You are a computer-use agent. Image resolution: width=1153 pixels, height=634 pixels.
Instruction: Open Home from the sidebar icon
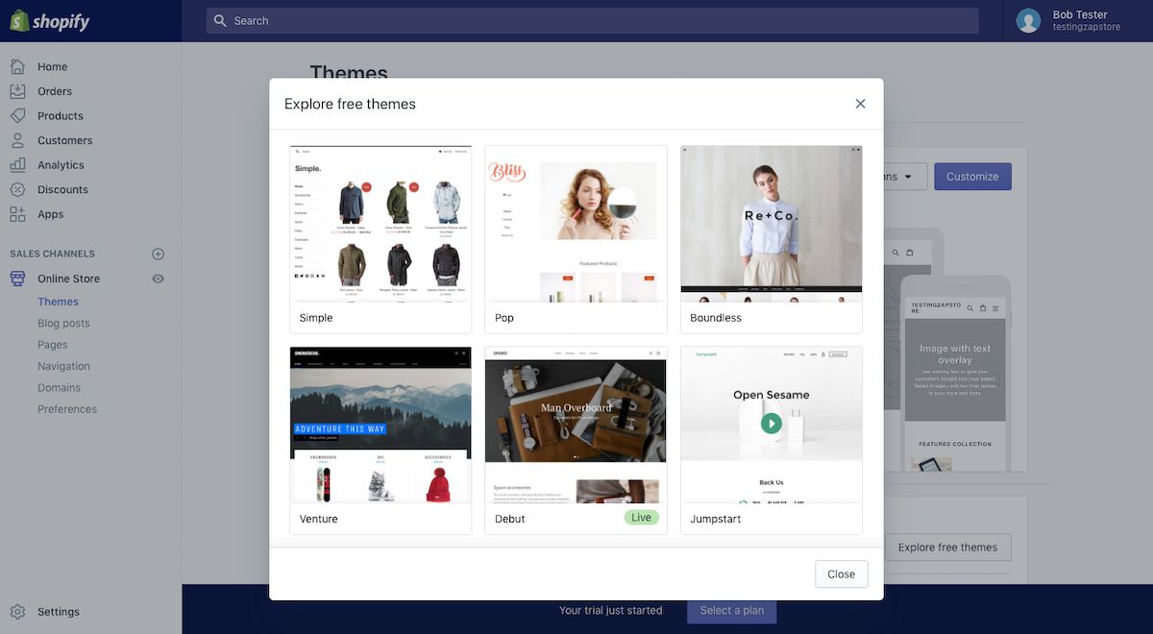(17, 67)
